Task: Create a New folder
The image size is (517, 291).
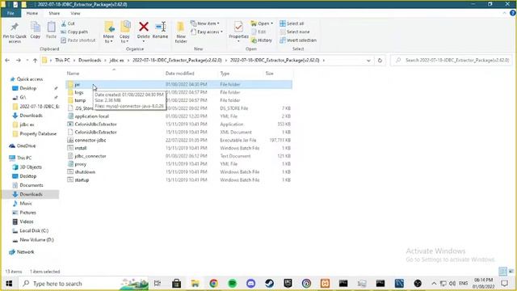Action: (181, 32)
